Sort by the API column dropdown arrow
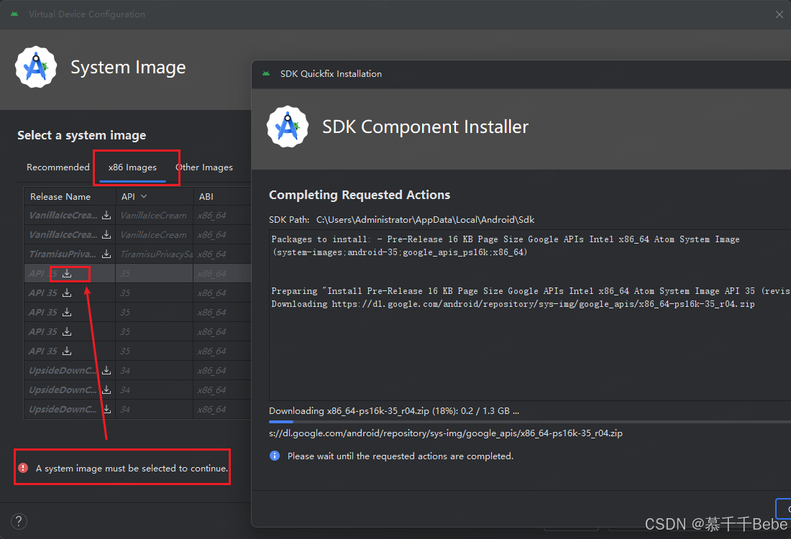 tap(144, 196)
